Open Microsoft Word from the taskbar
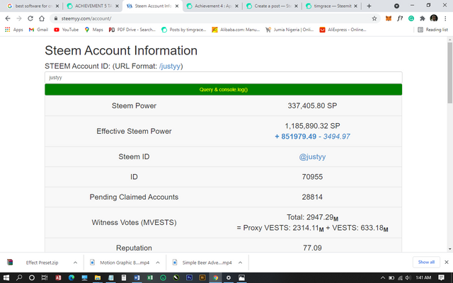 pos(137,277)
